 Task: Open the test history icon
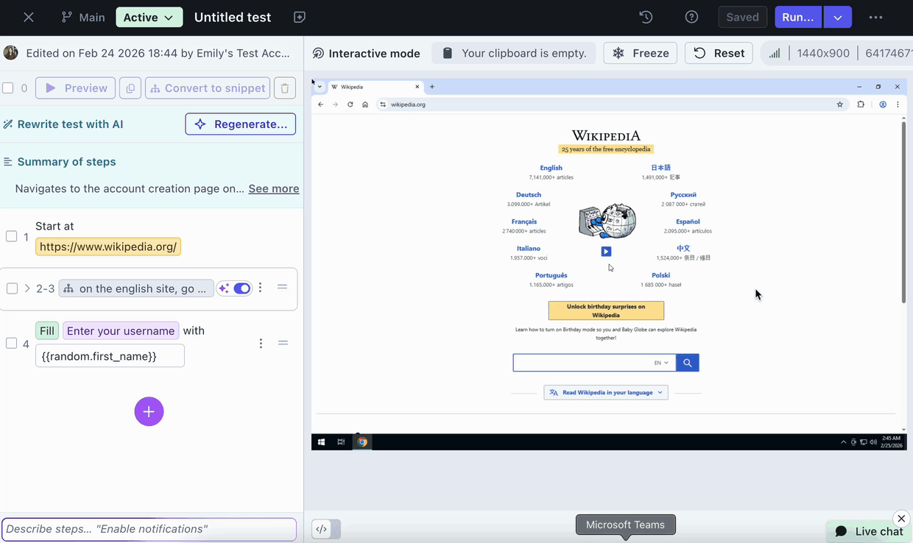646,17
